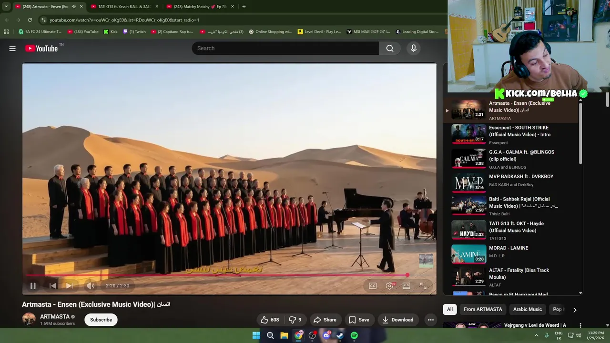Switch to Matchy Matchy Ep browser tab
This screenshot has width=610, height=343.
tap(200, 7)
